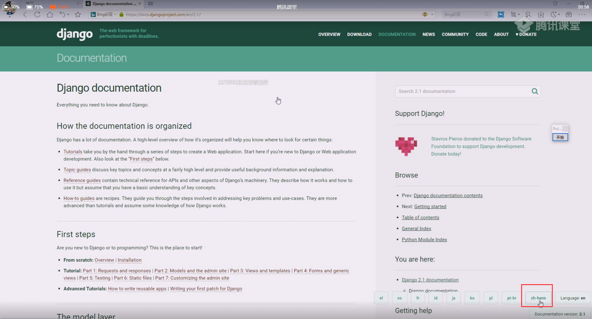
Task: Select the pt-br language button
Action: pyautogui.click(x=512, y=298)
